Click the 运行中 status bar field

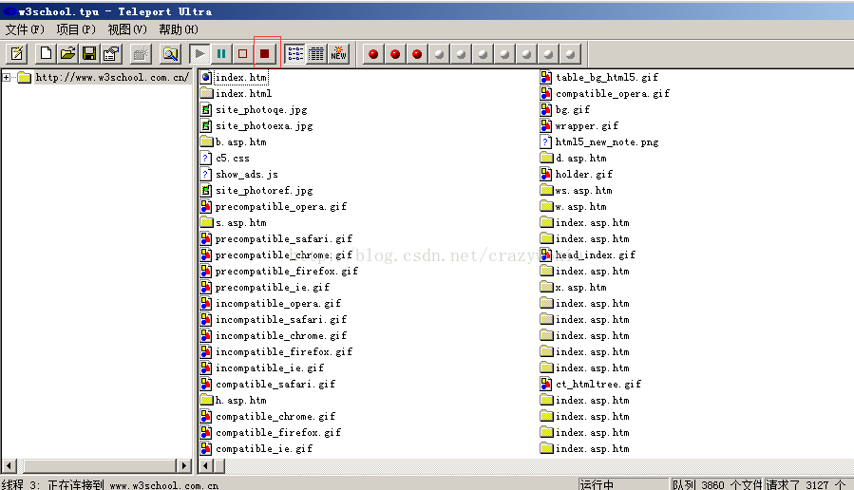[623, 484]
